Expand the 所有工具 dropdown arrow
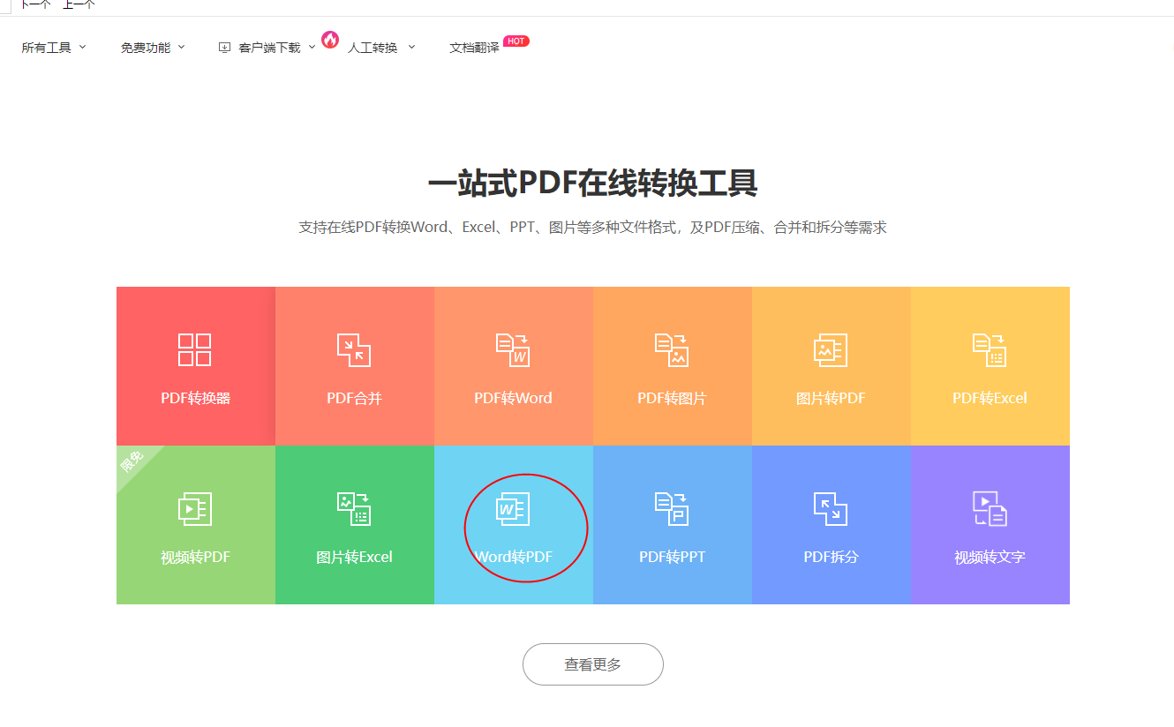Screen dimensions: 1174x727 click(83, 47)
